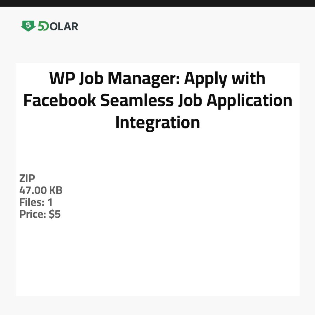Click the word "Application" in the heading
The image size is (315, 315).
coord(249,101)
